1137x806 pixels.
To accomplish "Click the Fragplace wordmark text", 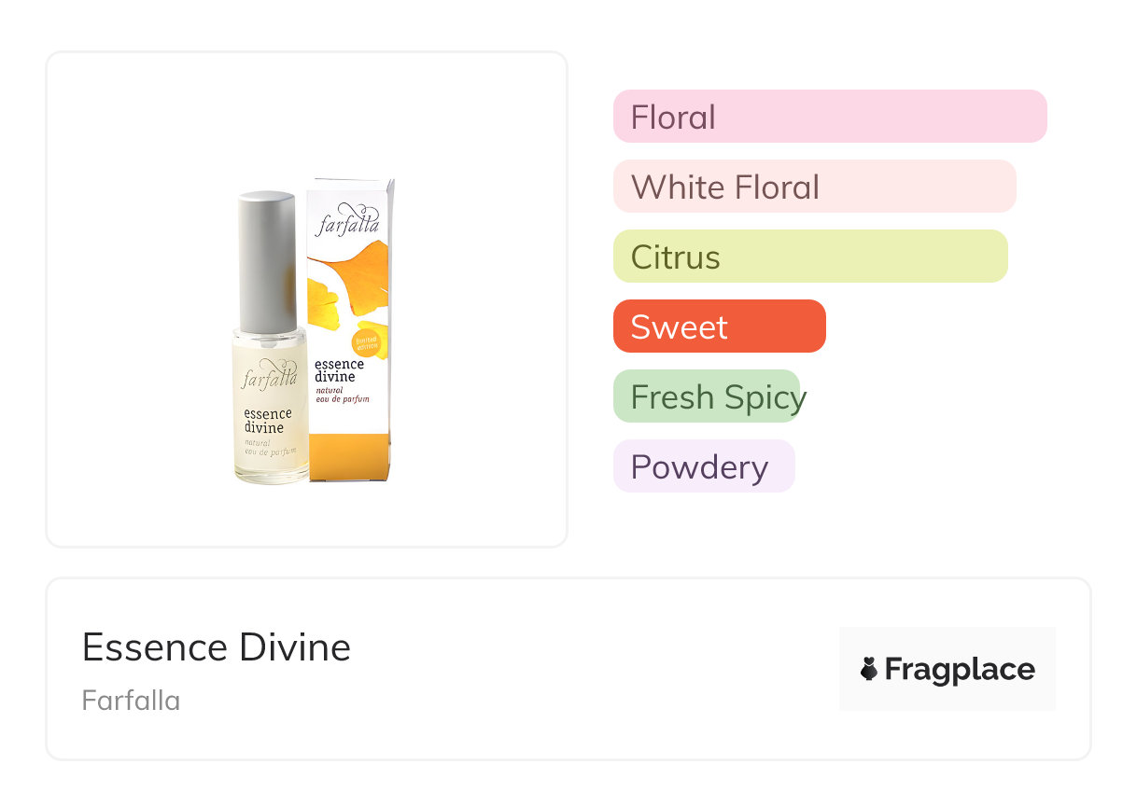I will 960,669.
